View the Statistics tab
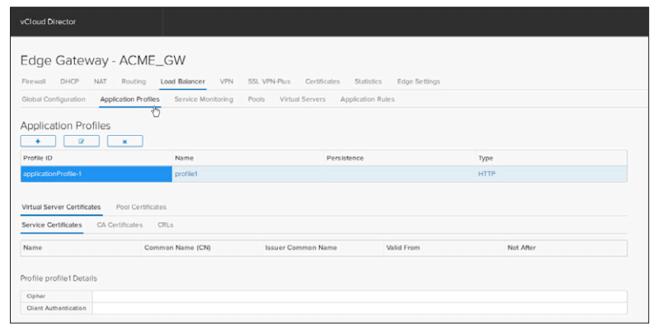The image size is (658, 327). click(368, 82)
